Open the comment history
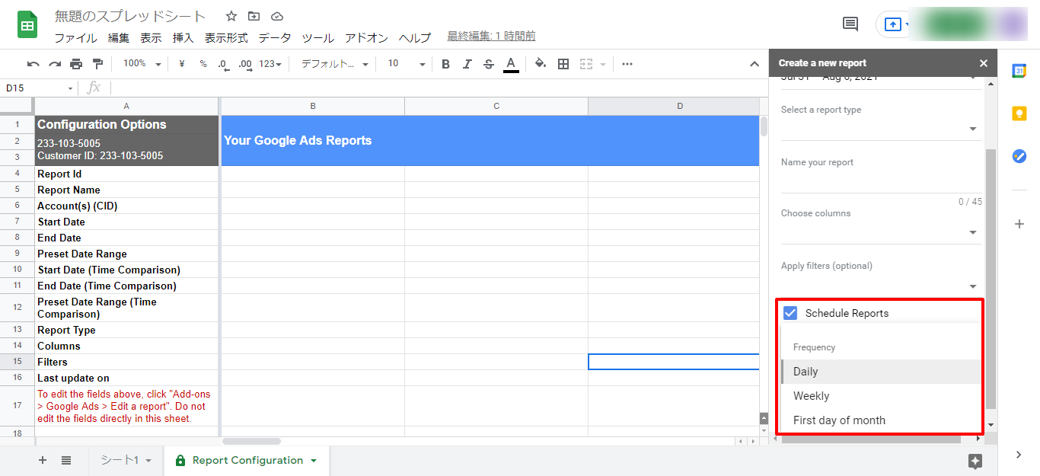This screenshot has height=476, width=1040. point(850,24)
